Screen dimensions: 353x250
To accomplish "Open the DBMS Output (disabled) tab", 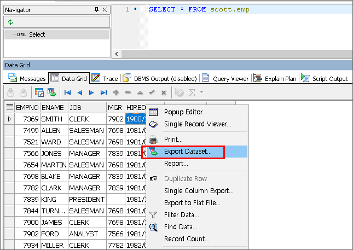I will click(x=160, y=79).
